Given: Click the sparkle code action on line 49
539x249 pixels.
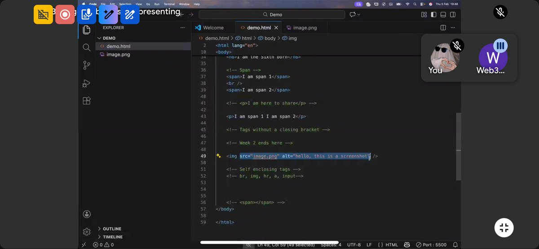Looking at the screenshot, I should pos(218,156).
